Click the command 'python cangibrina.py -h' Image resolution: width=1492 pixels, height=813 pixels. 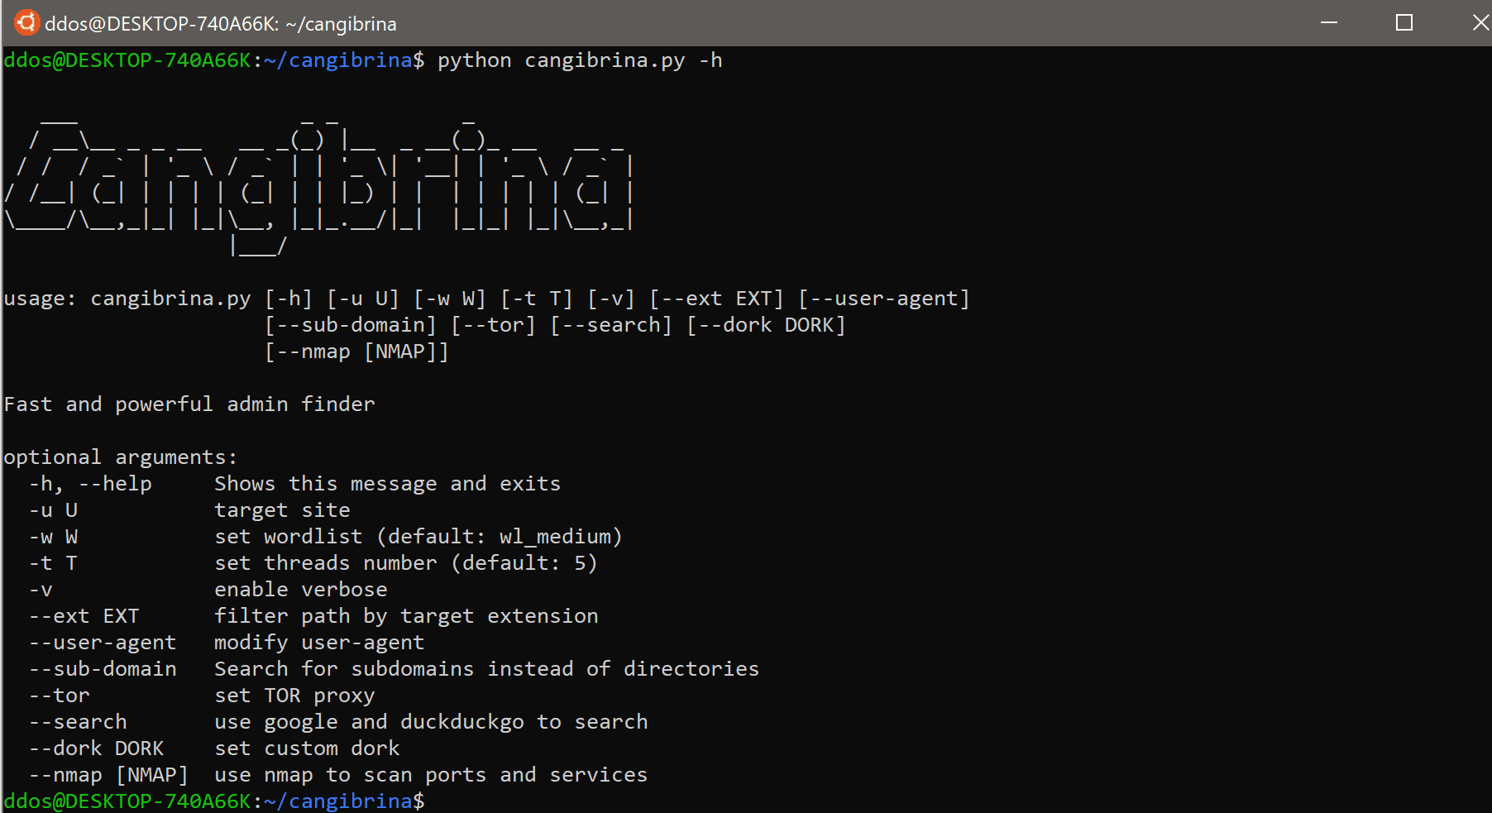[x=580, y=60]
